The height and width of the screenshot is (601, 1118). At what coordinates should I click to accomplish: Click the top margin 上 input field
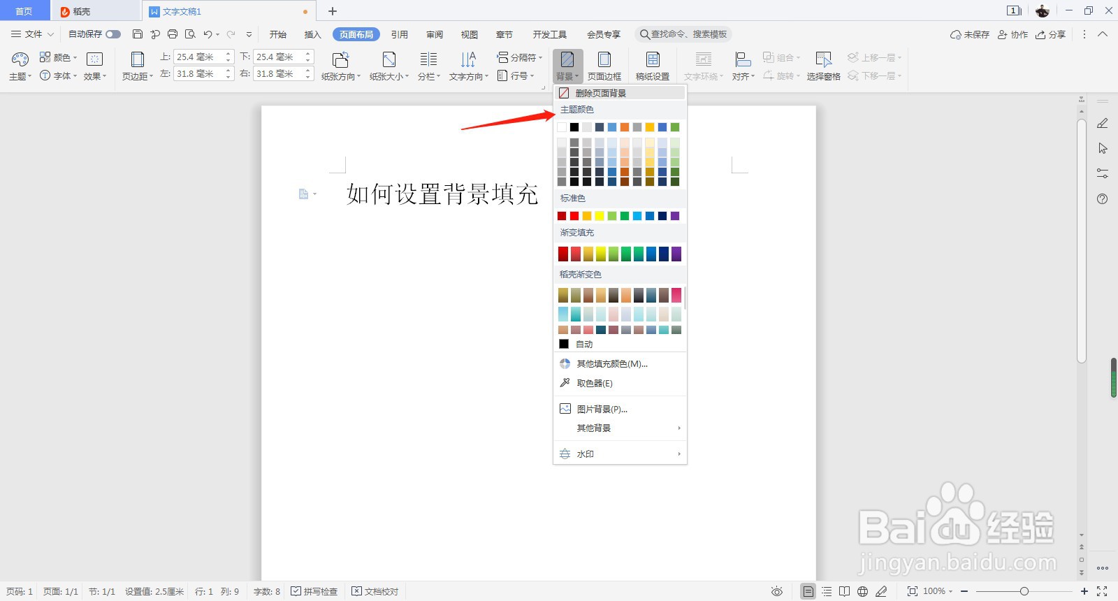(199, 57)
